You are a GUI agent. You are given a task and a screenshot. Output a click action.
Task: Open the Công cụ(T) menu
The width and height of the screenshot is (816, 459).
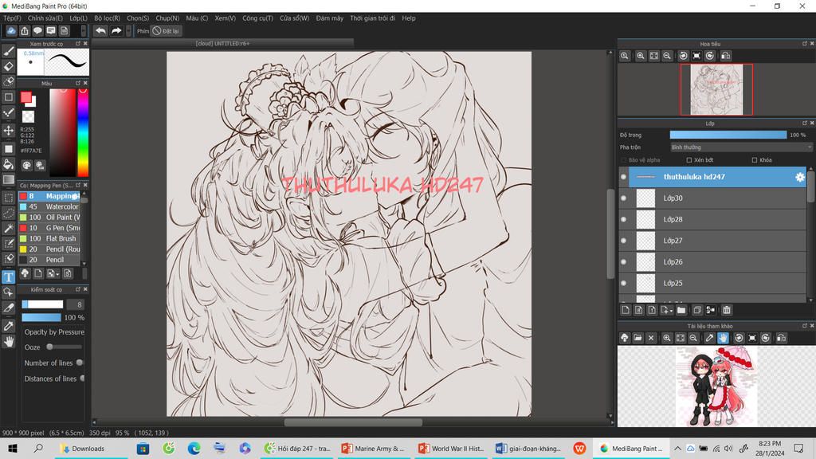257,18
